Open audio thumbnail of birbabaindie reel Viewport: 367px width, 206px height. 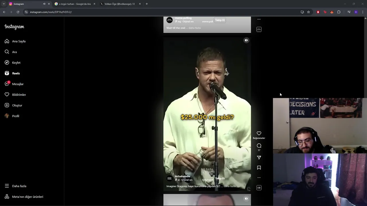[x=259, y=188]
